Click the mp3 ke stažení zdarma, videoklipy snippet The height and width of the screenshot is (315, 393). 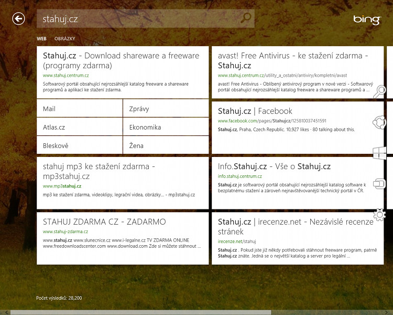[x=119, y=195]
